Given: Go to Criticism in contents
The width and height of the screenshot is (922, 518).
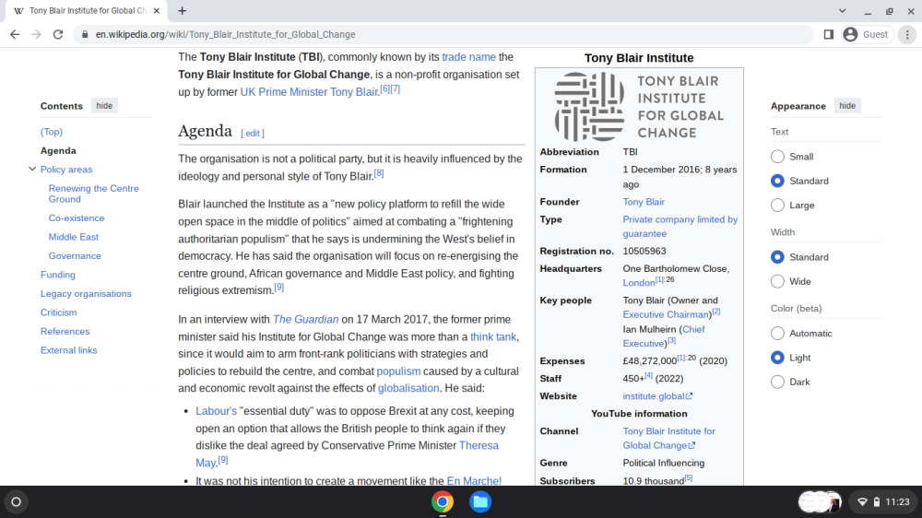Looking at the screenshot, I should click(x=58, y=312).
